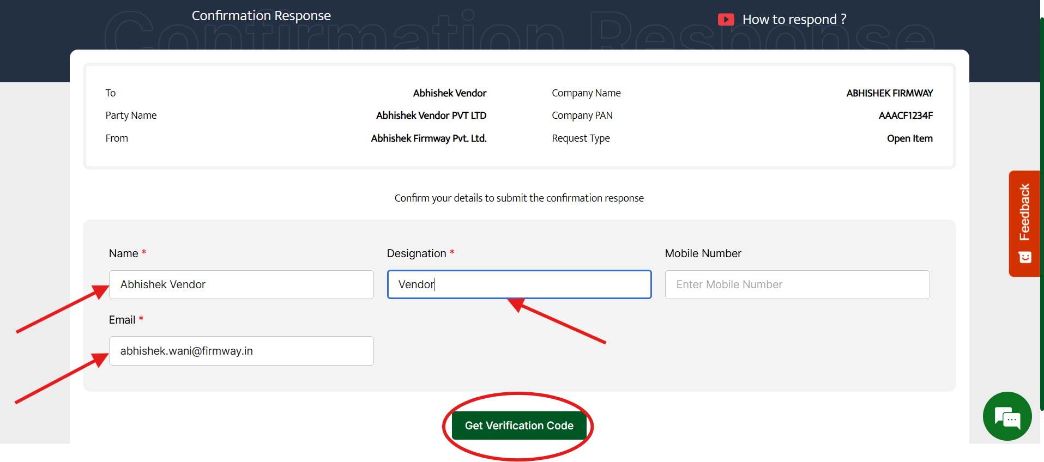Click the Open Item request type value
The height and width of the screenshot is (462, 1044).
click(x=909, y=138)
